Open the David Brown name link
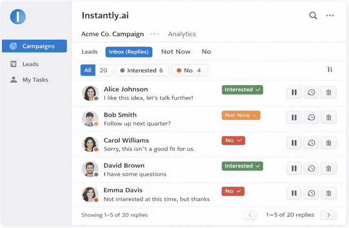 click(x=124, y=166)
